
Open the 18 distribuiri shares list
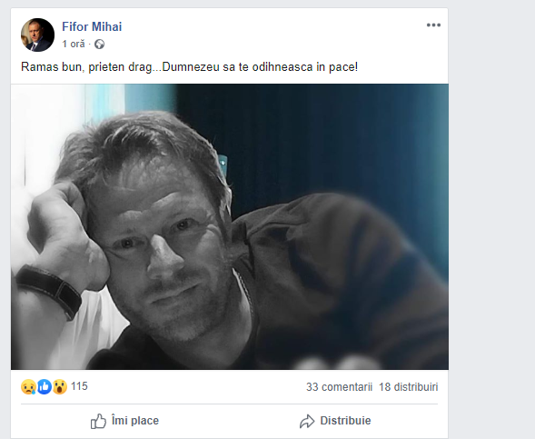[409, 387]
